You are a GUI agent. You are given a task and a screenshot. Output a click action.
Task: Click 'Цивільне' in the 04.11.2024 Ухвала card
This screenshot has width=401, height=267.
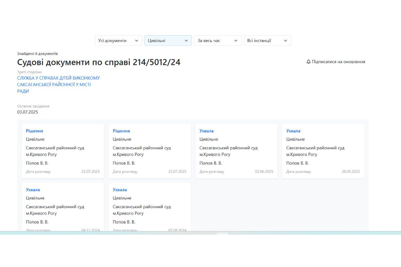pyautogui.click(x=35, y=198)
